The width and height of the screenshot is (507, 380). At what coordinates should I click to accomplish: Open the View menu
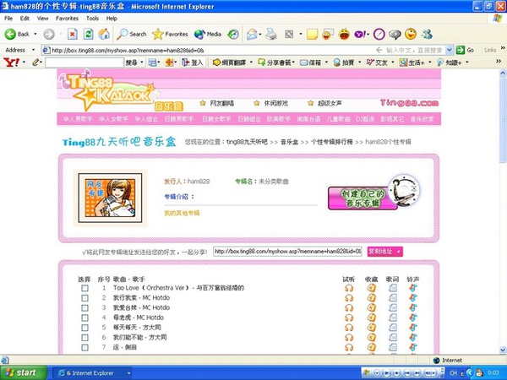pos(42,19)
